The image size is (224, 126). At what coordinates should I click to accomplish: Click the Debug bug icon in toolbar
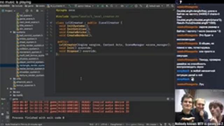103,6
